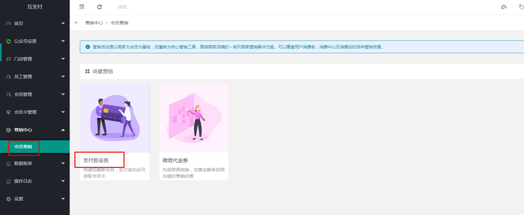The height and width of the screenshot is (215, 524).
Task: Expand the 会员卡管理 menu arrow
Action: 63,112
